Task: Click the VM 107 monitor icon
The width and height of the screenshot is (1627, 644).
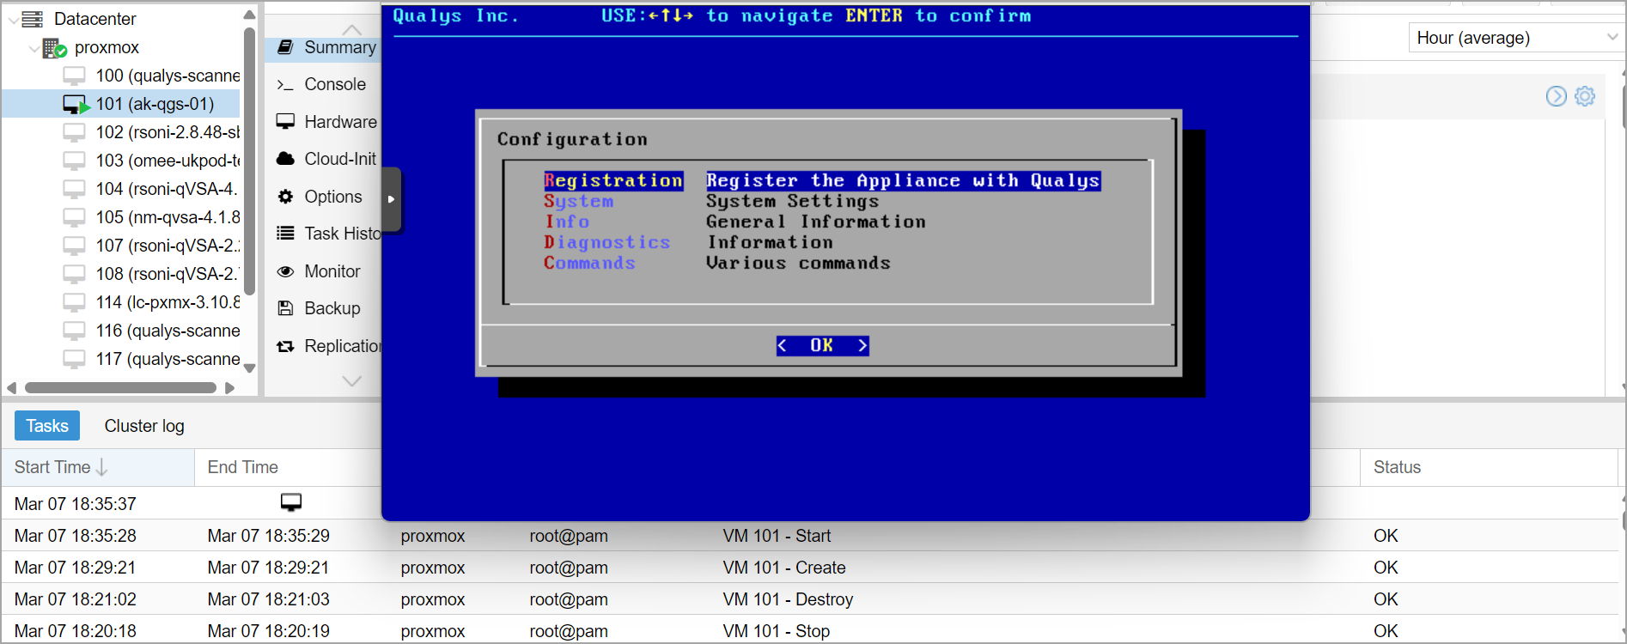Action: click(x=75, y=246)
